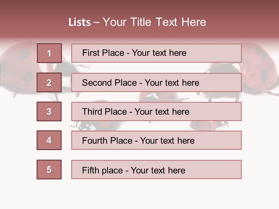This screenshot has width=279, height=209.
Task: Click the dash in the slide title
Action: coord(96,22)
